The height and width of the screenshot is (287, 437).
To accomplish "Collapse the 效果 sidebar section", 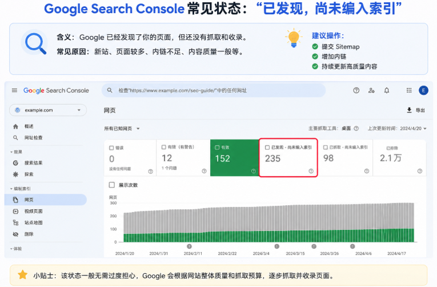I will [x=16, y=152].
